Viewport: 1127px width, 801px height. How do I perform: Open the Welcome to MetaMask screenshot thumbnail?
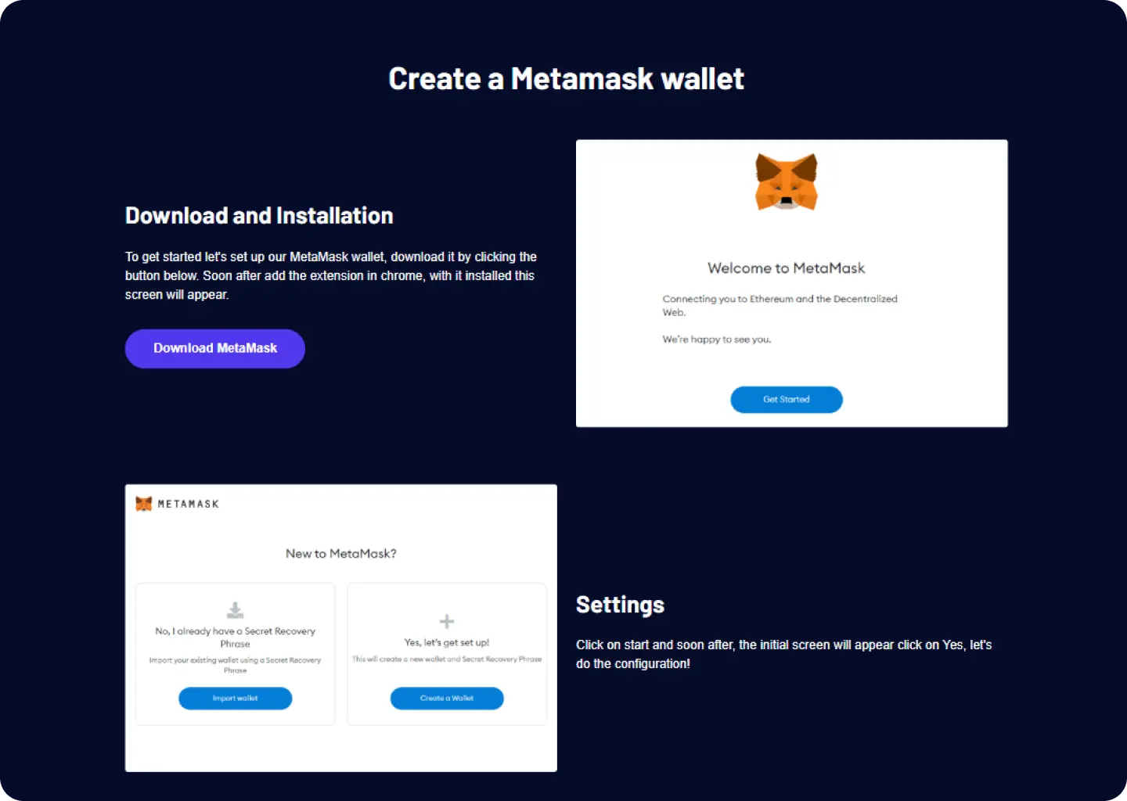pyautogui.click(x=792, y=283)
